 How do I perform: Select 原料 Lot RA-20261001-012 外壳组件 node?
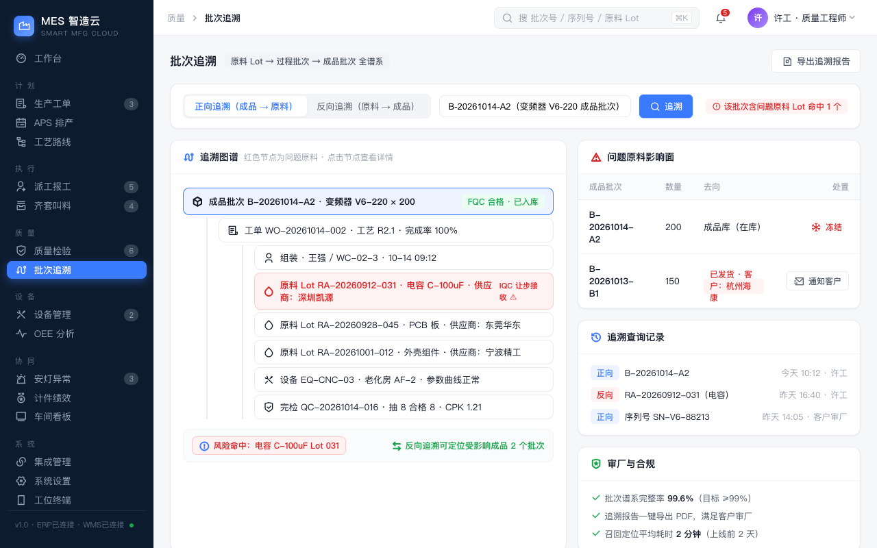404,352
